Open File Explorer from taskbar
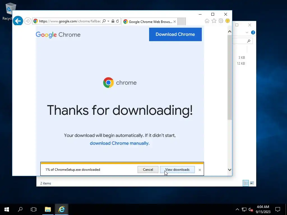The height and width of the screenshot is (215, 287). [x=48, y=209]
